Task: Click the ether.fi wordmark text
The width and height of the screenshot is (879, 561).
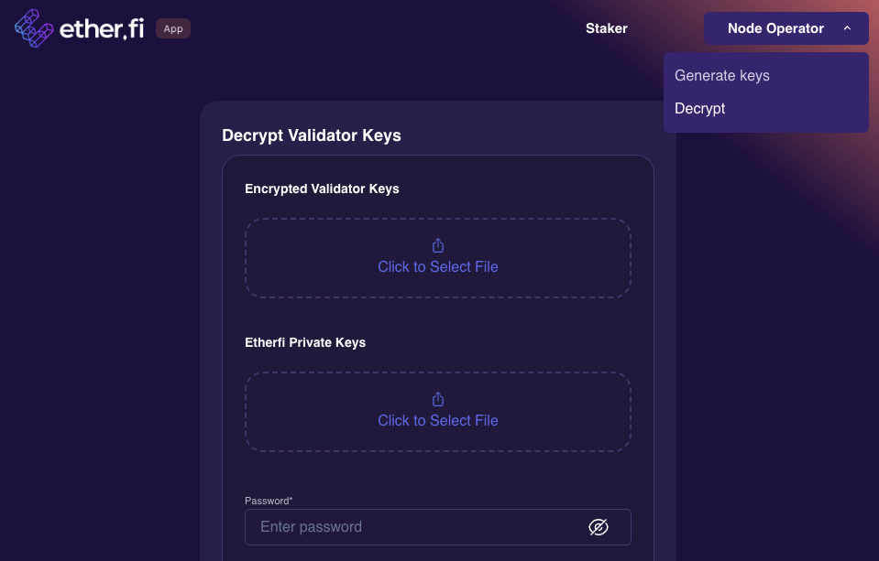Action: pos(102,29)
